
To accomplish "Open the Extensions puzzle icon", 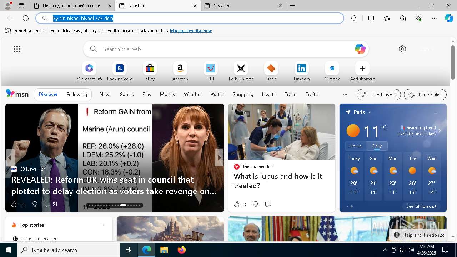I will point(354,18).
